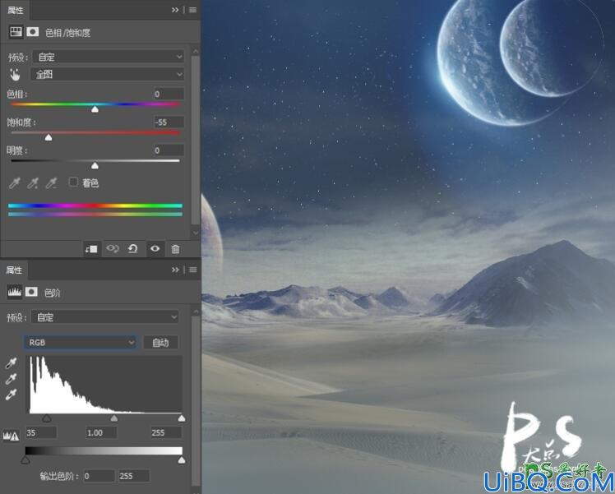Choose the Levels white point eyedropper

(11, 395)
